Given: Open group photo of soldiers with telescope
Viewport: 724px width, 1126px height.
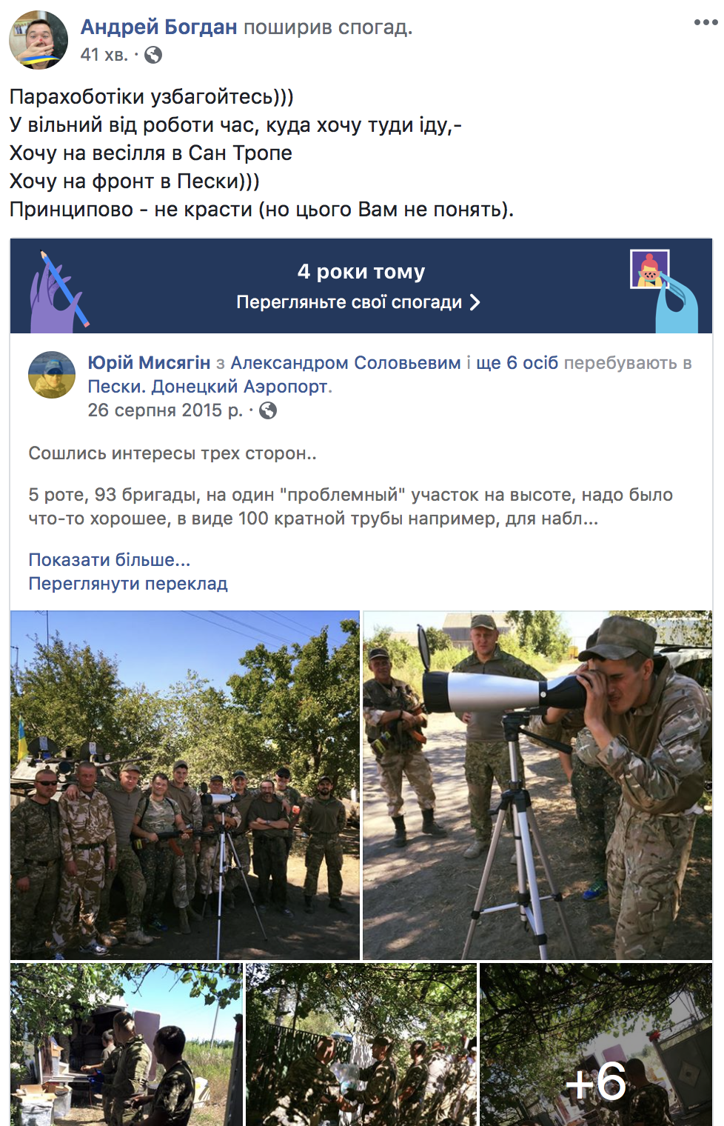Looking at the screenshot, I should click(x=185, y=785).
